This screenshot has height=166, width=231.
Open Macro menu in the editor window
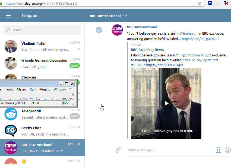click(21, 89)
